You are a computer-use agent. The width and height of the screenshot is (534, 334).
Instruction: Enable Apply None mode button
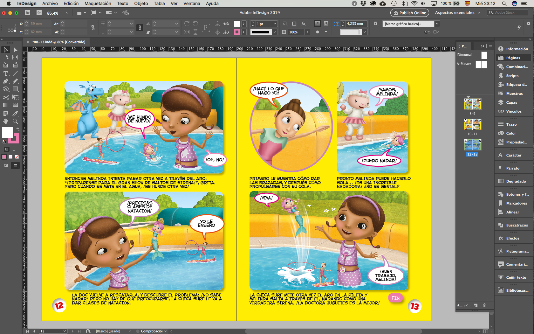click(x=17, y=157)
